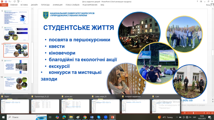Open the ВИД ribbon tab
This screenshot has width=214, height=120.
click(x=102, y=5)
